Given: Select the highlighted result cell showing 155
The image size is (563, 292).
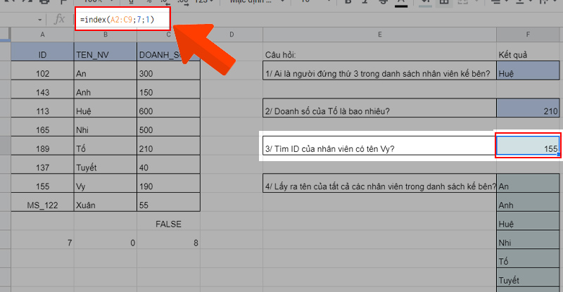Looking at the screenshot, I should [x=529, y=147].
